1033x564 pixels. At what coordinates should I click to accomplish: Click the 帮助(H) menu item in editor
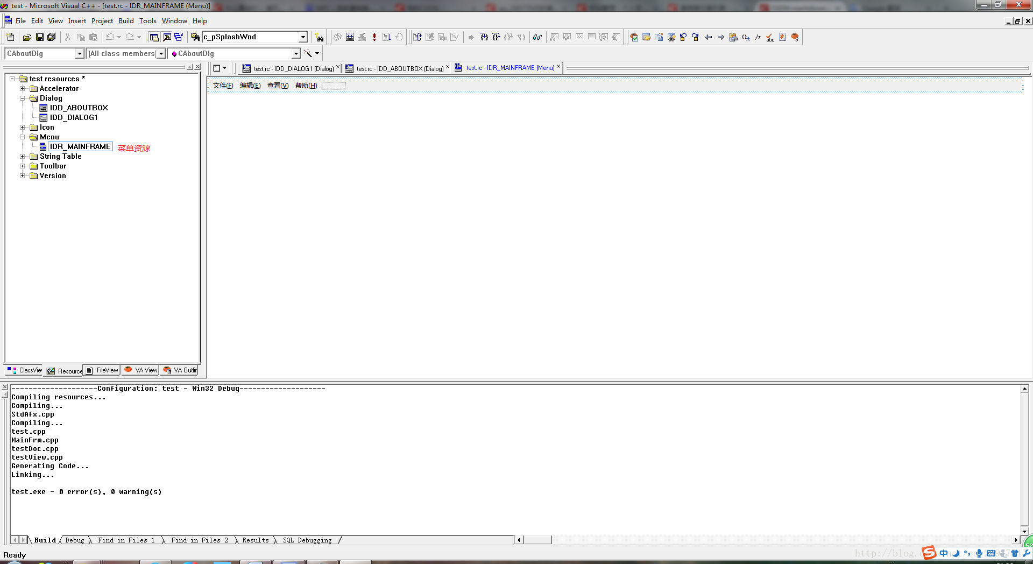pos(306,86)
